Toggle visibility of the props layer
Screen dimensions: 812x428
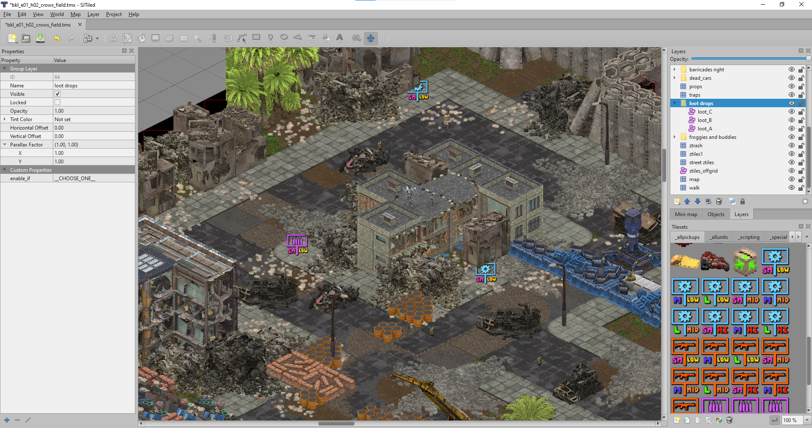[x=792, y=87]
